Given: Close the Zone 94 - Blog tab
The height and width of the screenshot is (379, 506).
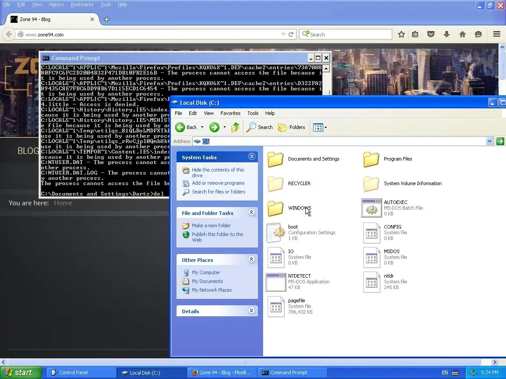Looking at the screenshot, I should pos(92,19).
